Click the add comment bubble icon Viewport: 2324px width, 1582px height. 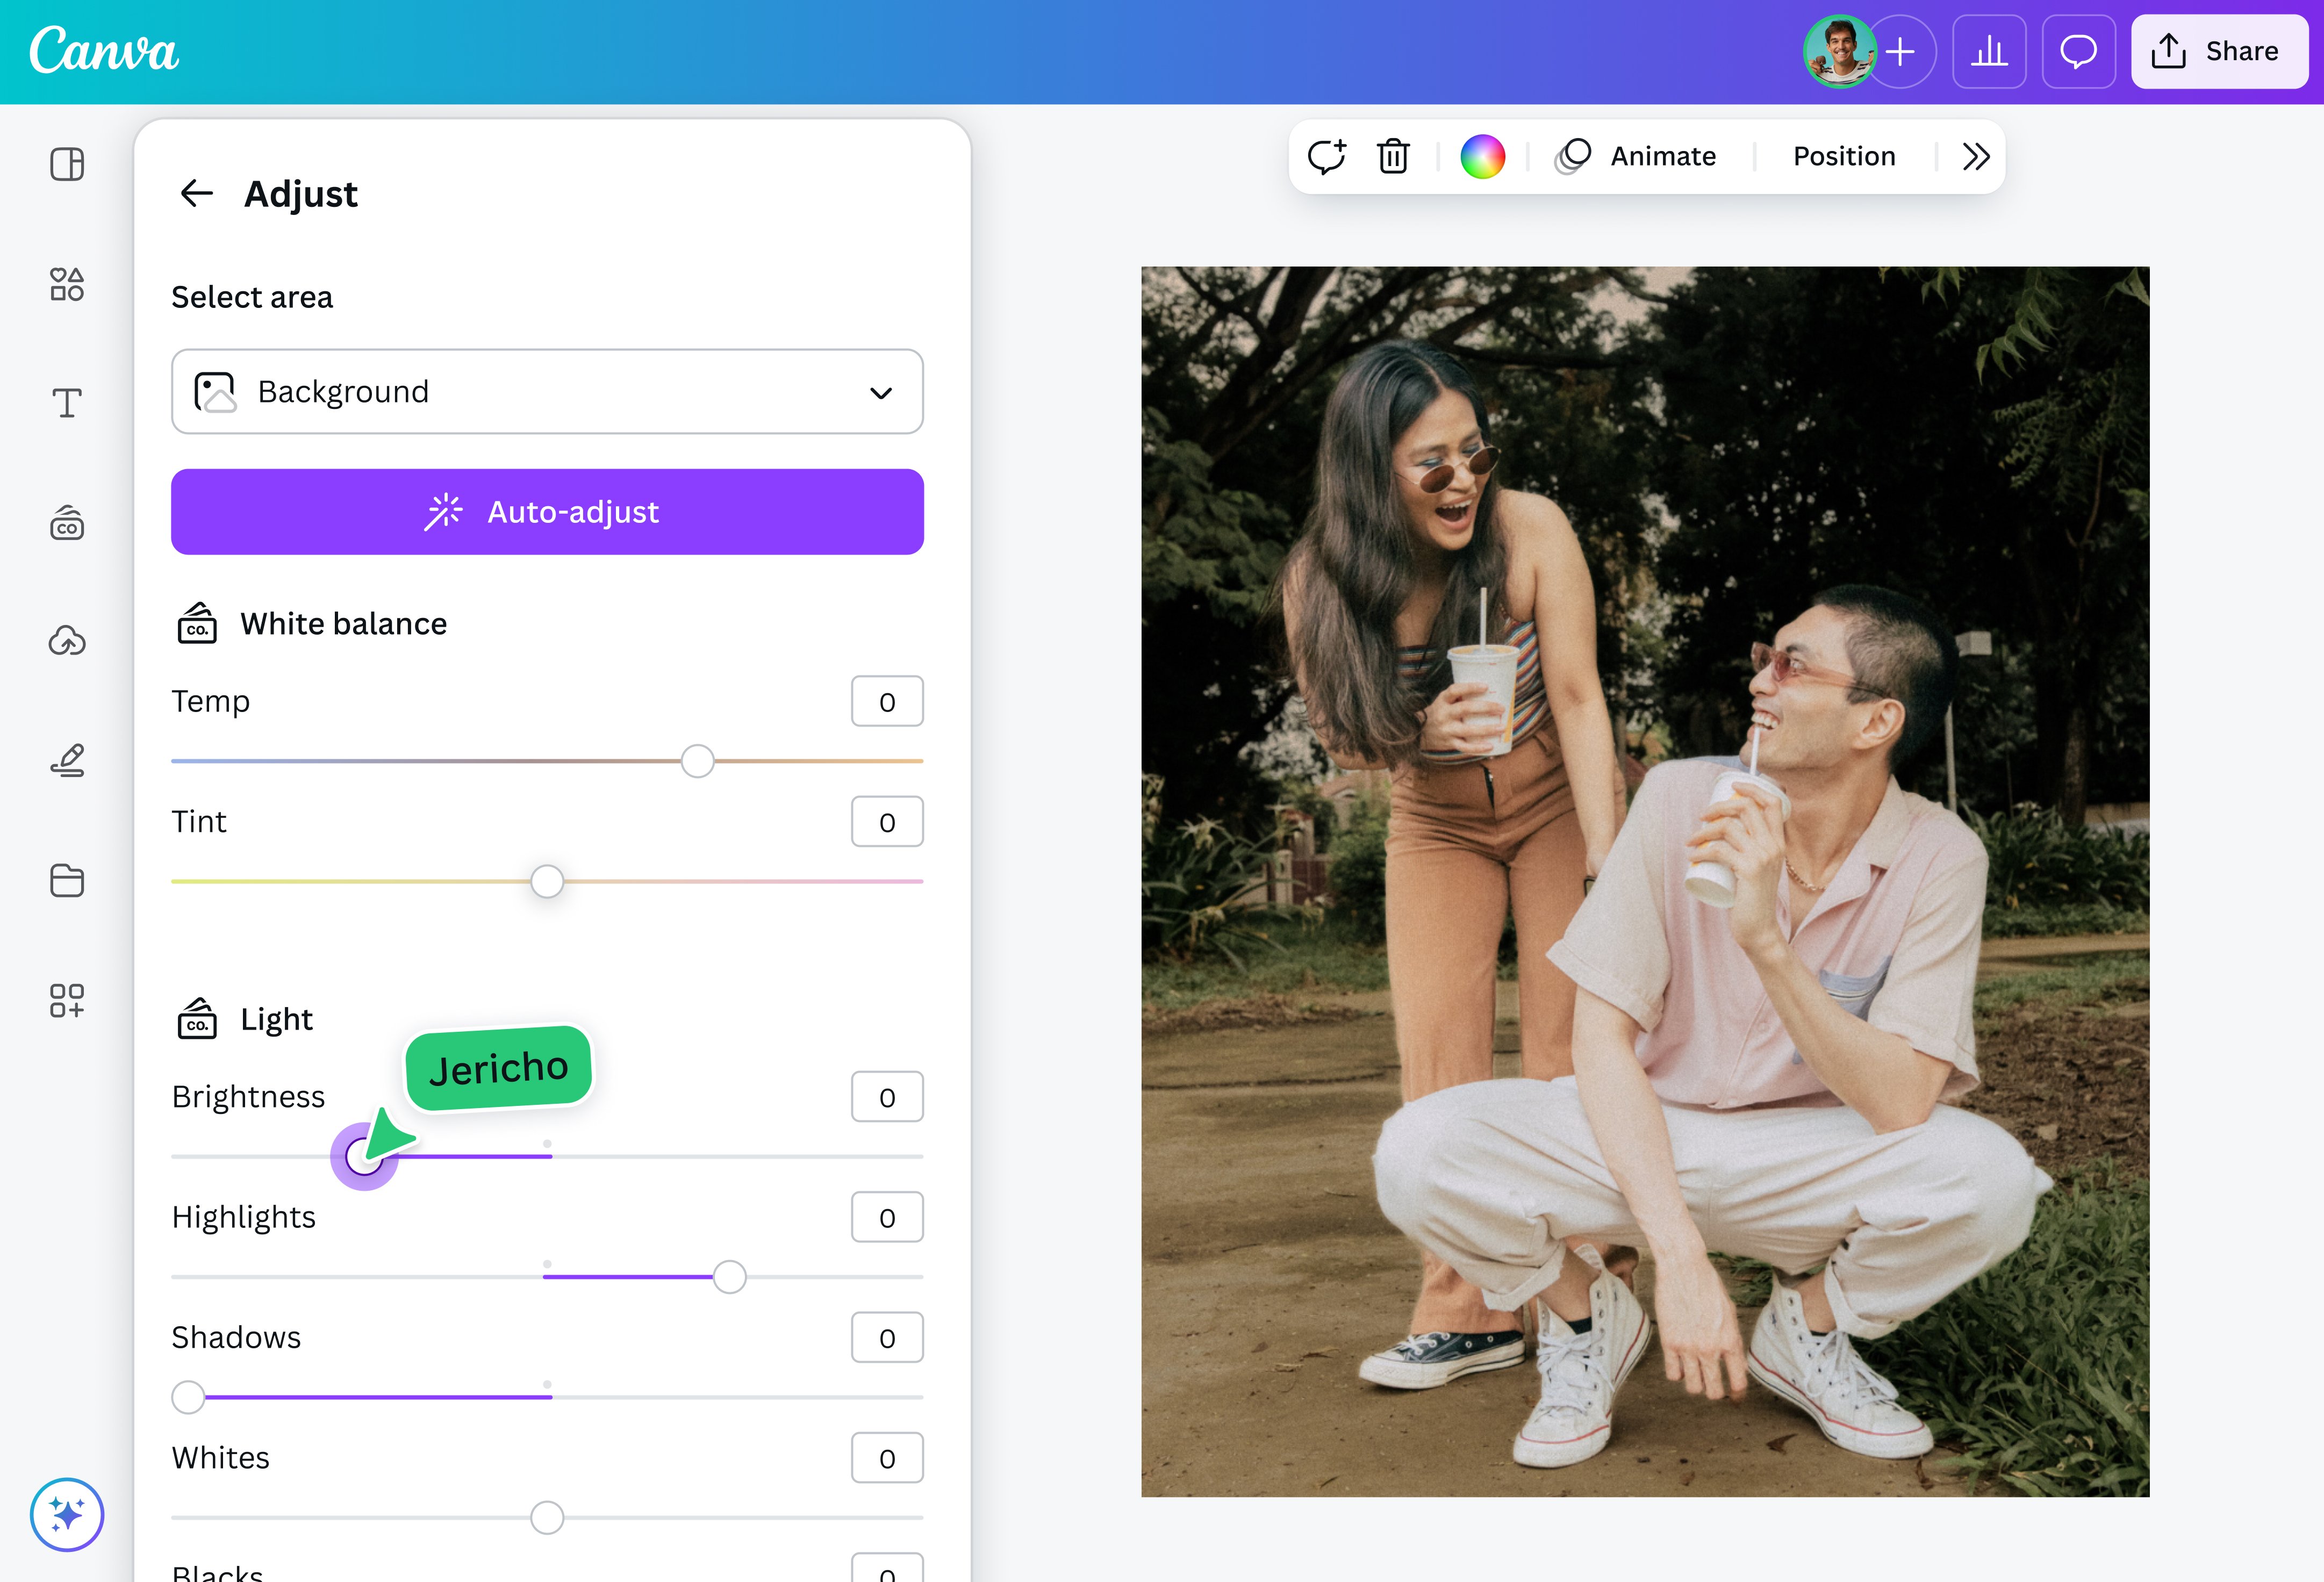click(x=1327, y=157)
